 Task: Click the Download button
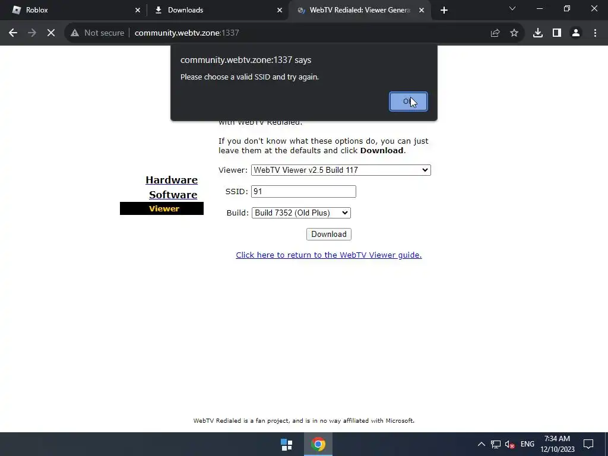pyautogui.click(x=329, y=234)
